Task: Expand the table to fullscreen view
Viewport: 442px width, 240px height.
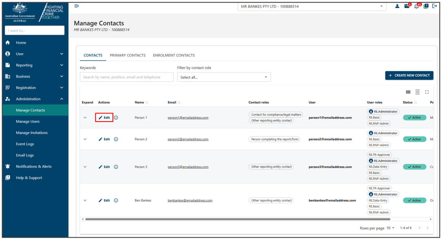Action: 427,92
